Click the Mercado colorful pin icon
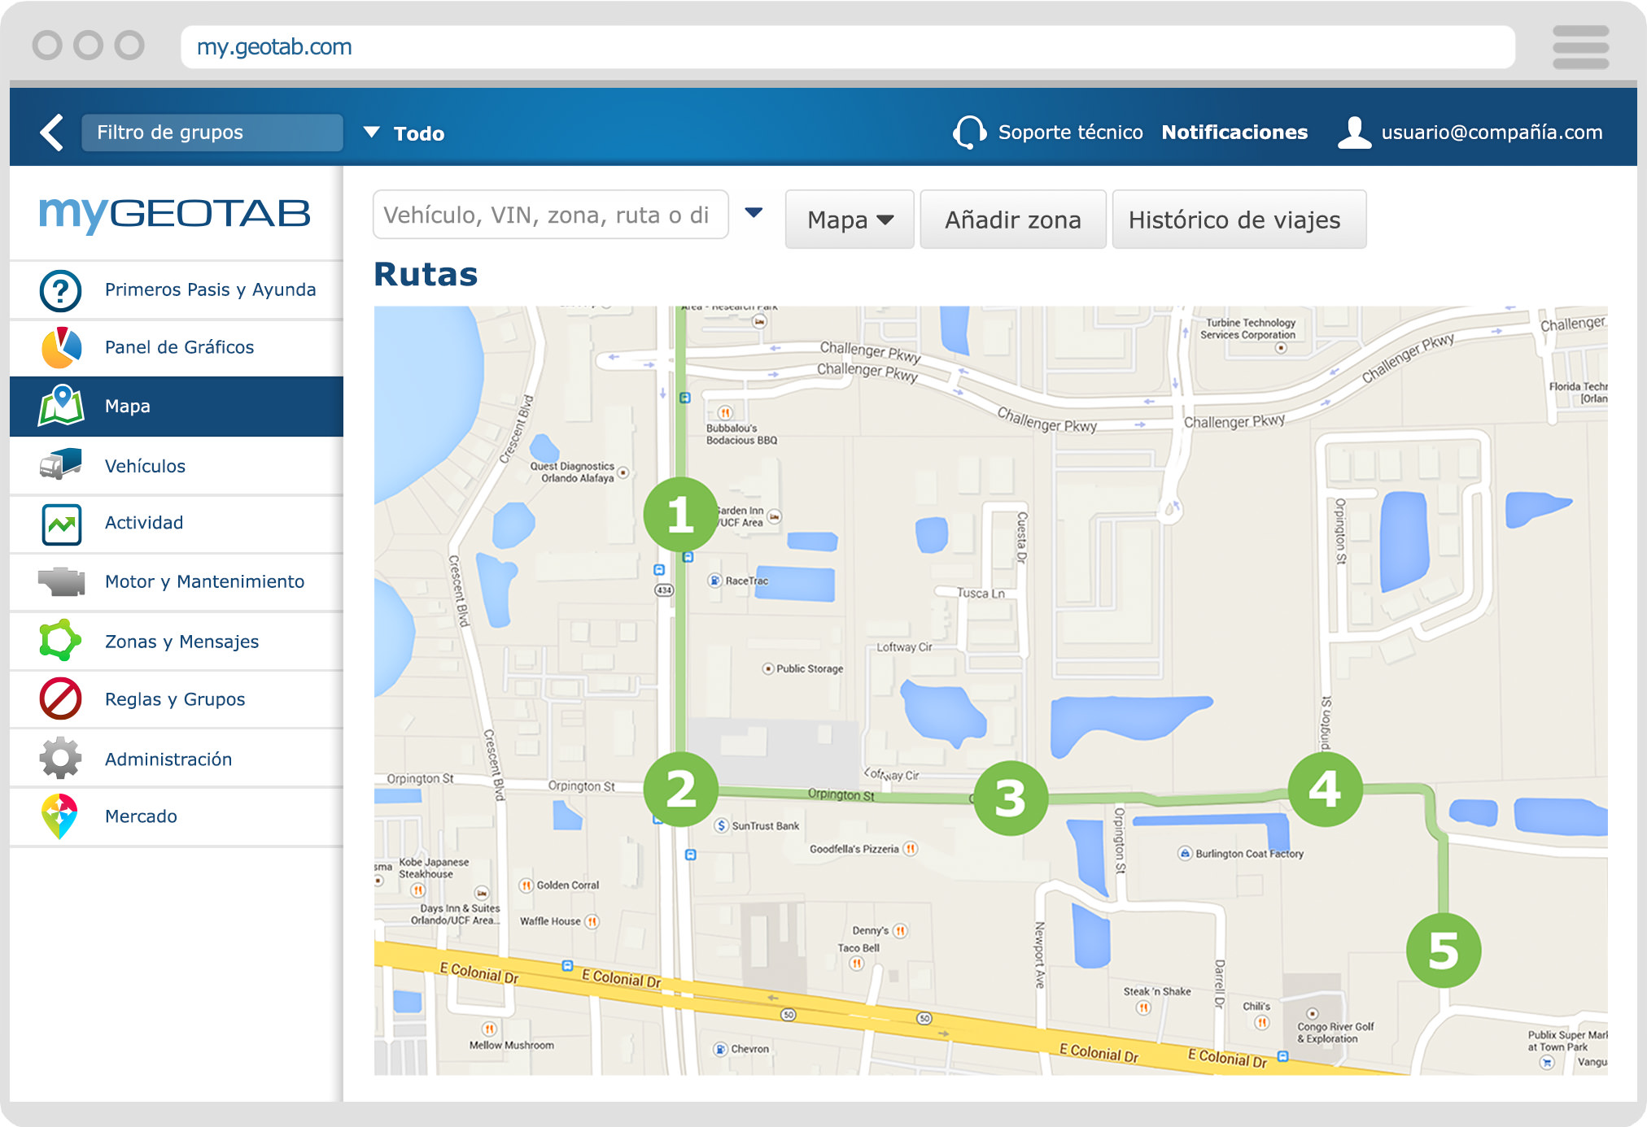Image resolution: width=1647 pixels, height=1127 pixels. tap(60, 816)
